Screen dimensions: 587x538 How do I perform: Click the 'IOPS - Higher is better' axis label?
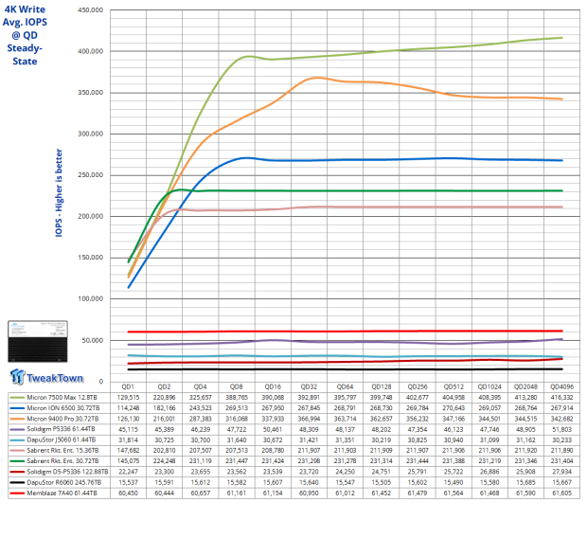point(59,192)
